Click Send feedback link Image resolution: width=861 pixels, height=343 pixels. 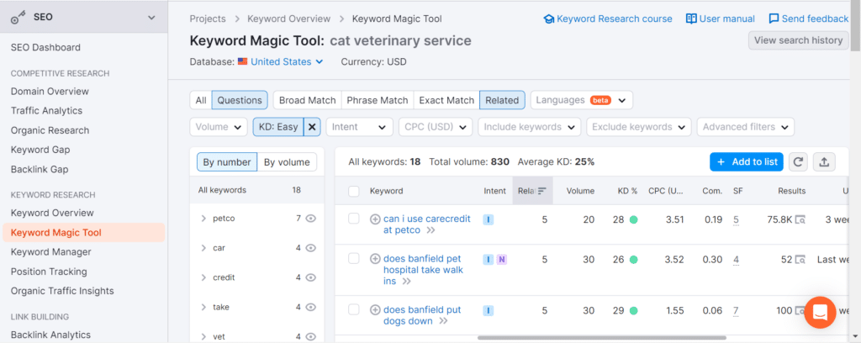(x=815, y=18)
